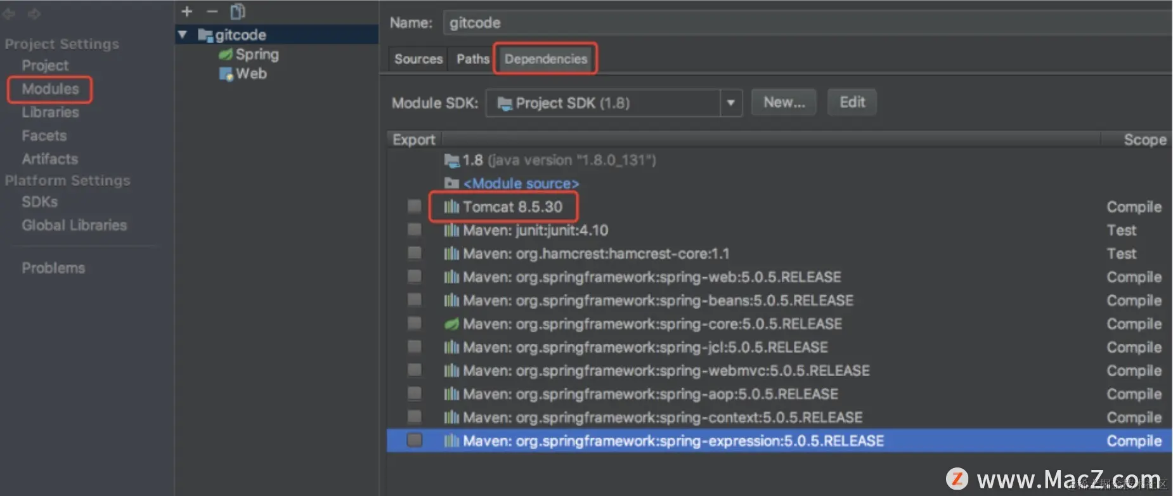Enable export for spring-web dependency
This screenshot has height=496, width=1173.
(414, 277)
